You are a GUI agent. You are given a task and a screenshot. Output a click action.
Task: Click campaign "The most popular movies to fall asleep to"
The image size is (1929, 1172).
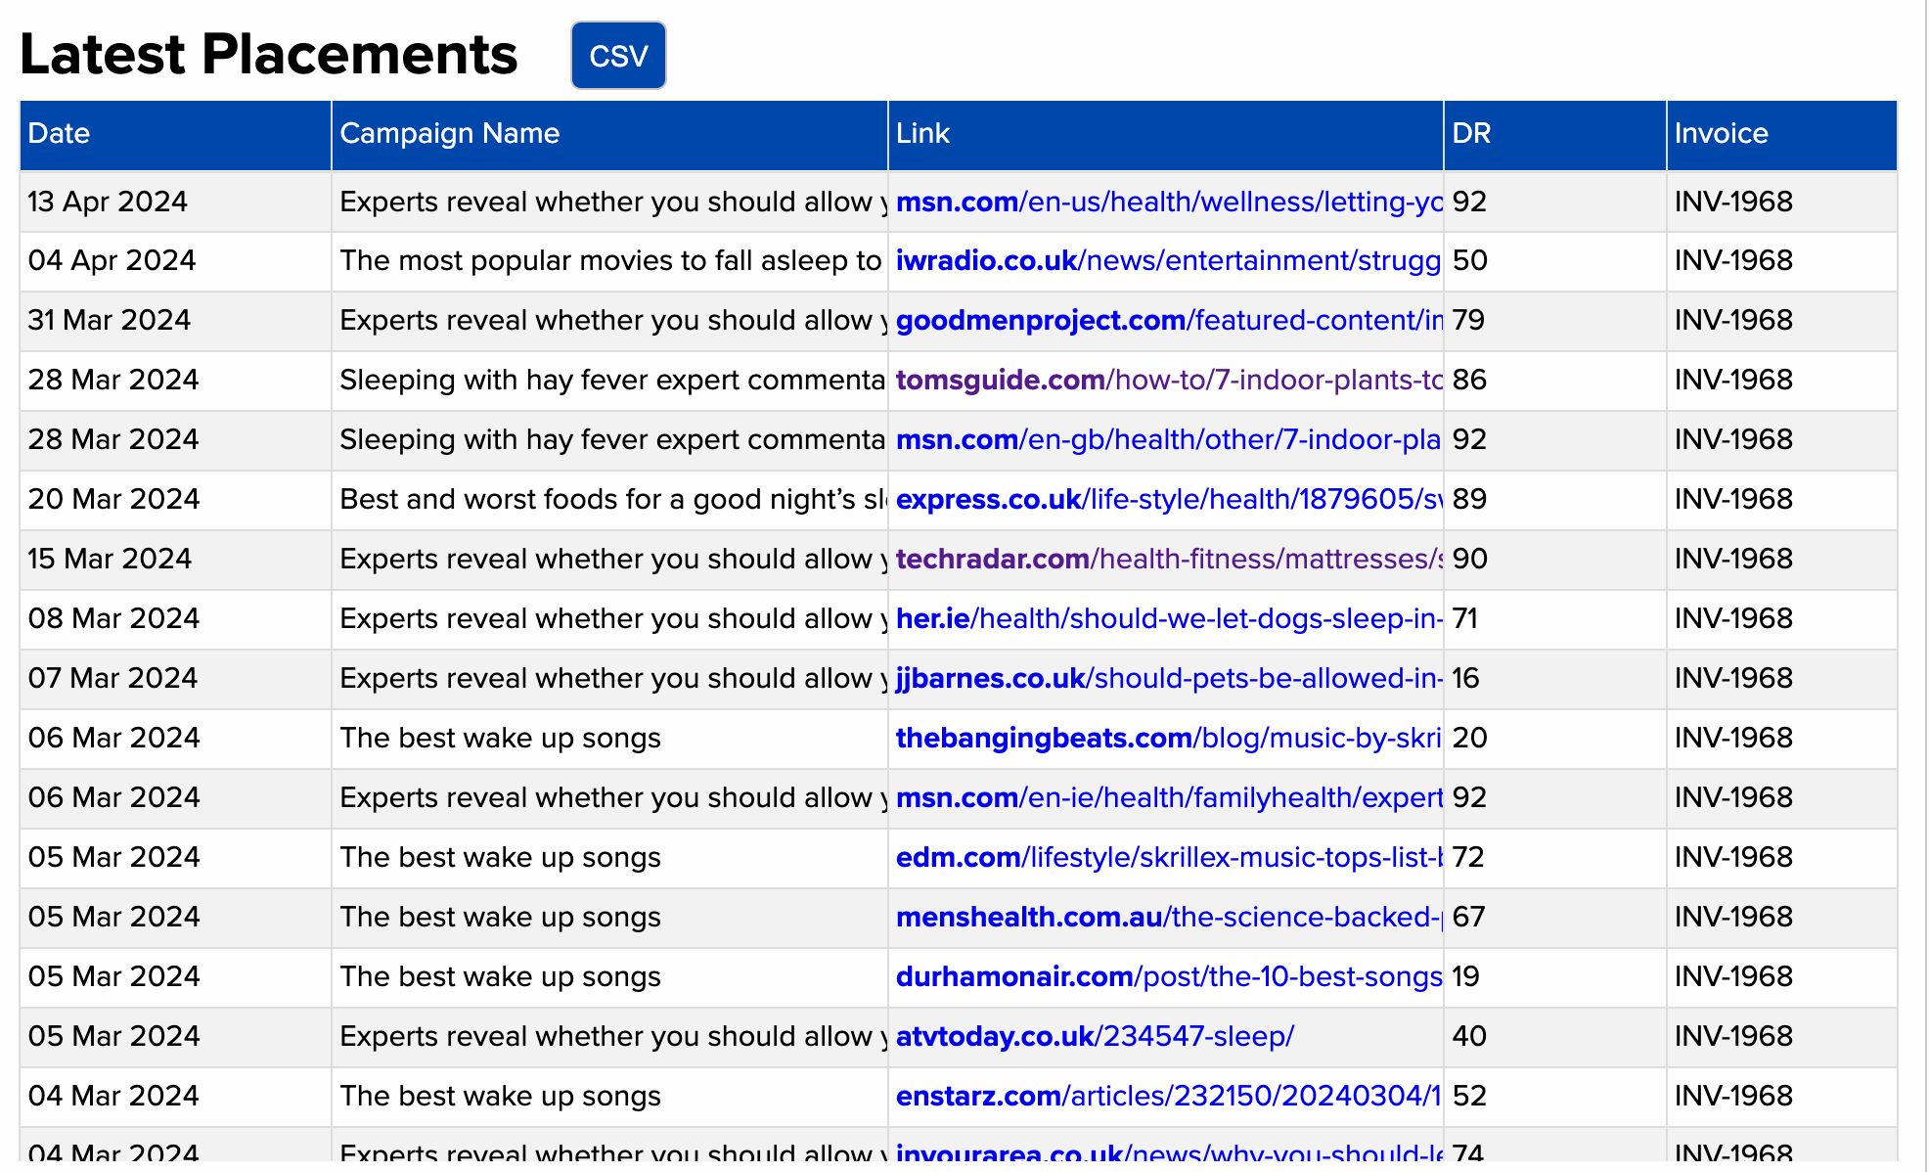(610, 260)
